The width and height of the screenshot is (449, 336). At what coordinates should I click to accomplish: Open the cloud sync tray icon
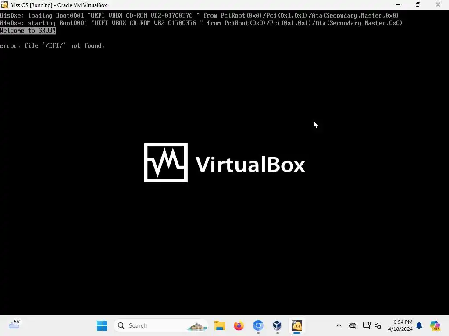click(353, 325)
